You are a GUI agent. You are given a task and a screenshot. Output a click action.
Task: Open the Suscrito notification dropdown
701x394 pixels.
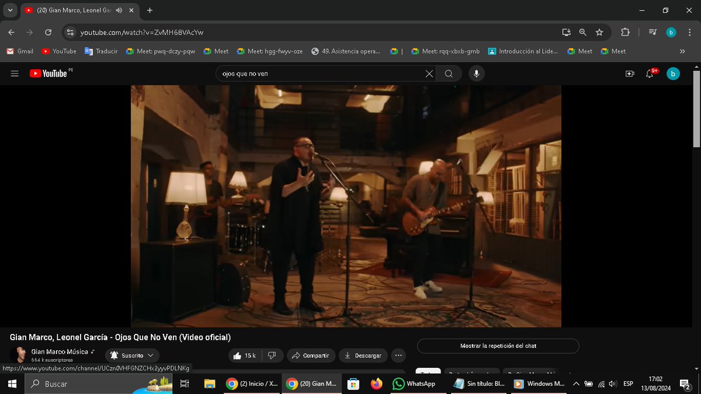coord(132,355)
